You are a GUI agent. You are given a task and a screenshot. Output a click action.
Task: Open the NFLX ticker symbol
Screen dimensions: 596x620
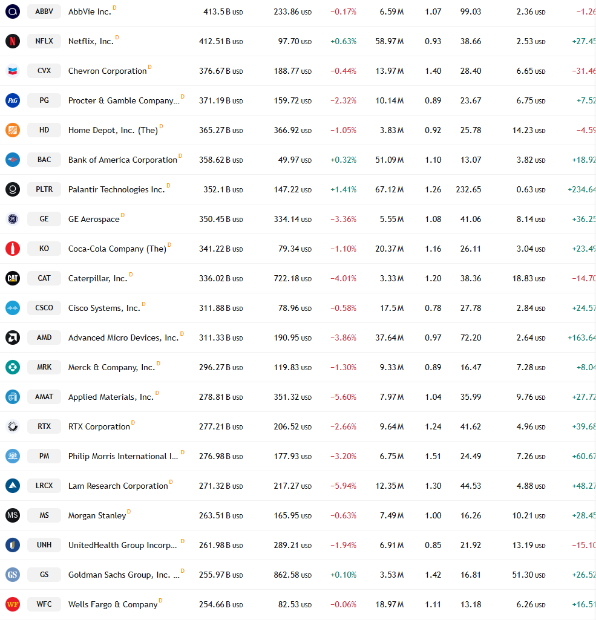pyautogui.click(x=44, y=41)
